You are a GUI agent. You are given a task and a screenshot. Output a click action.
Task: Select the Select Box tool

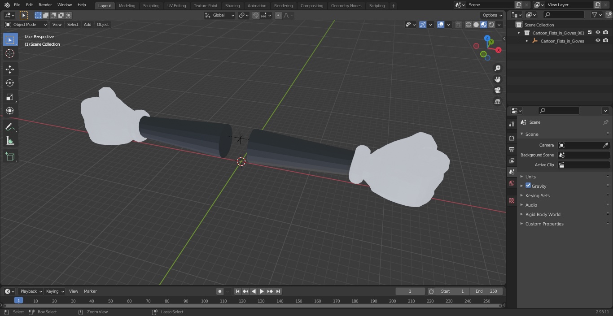tap(10, 39)
